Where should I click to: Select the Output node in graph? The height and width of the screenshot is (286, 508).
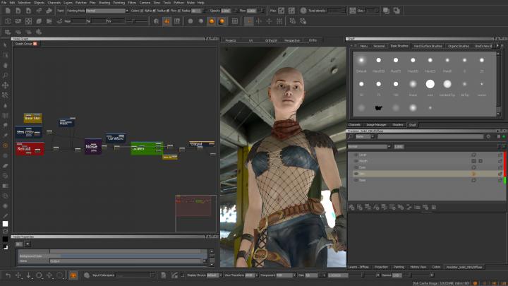tap(200, 145)
